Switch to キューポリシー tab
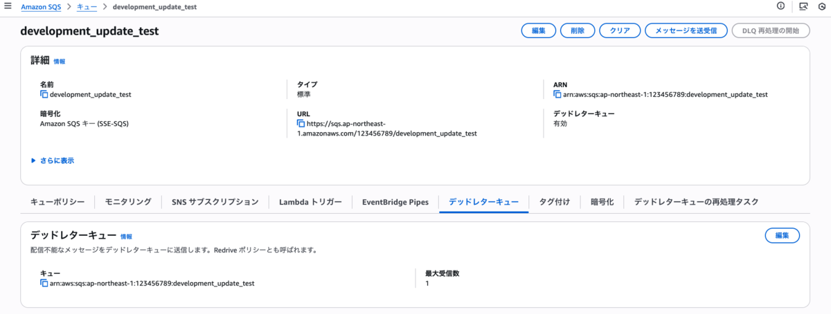Viewport: 831px width, 314px height. pos(57,202)
